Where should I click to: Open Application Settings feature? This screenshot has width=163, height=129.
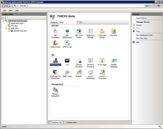pos(91,33)
